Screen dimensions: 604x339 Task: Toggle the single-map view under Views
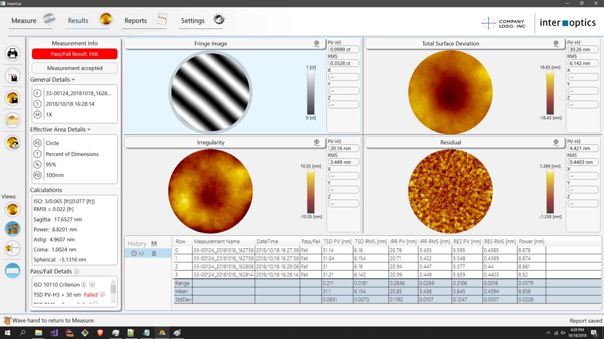[13, 209]
